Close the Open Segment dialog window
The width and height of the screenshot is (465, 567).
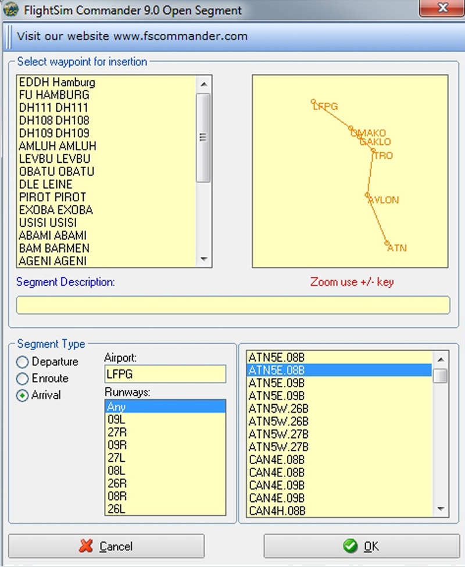(442, 8)
